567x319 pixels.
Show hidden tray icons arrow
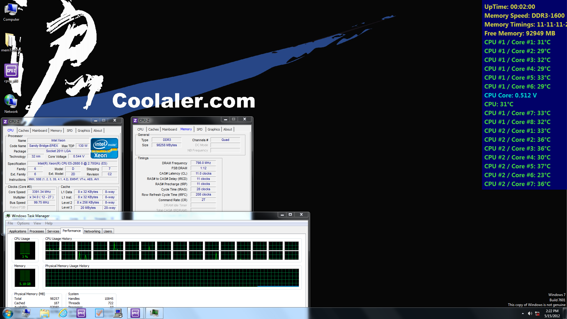(x=523, y=313)
